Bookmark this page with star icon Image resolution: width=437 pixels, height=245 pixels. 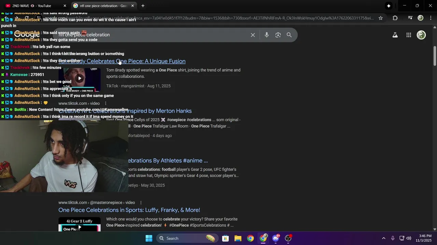(x=381, y=18)
